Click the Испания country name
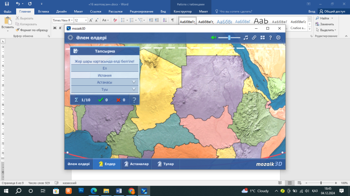350x196 pixels. coord(104,75)
